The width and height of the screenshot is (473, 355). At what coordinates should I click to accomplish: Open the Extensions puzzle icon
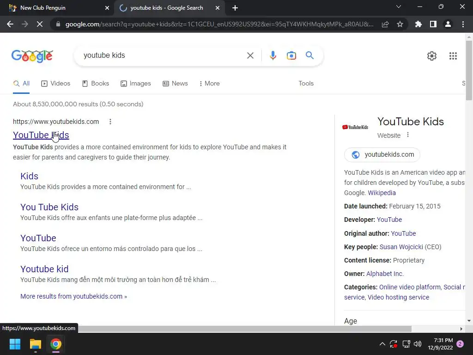point(418,24)
